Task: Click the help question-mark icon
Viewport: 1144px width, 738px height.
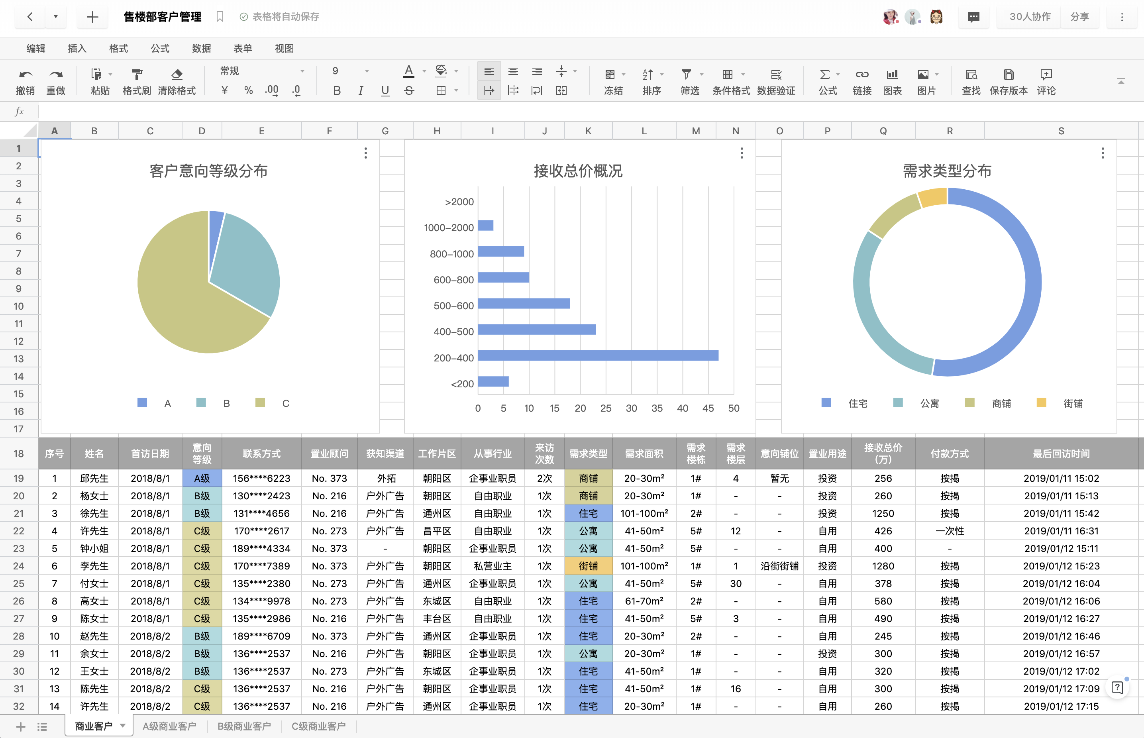Action: 1117,688
